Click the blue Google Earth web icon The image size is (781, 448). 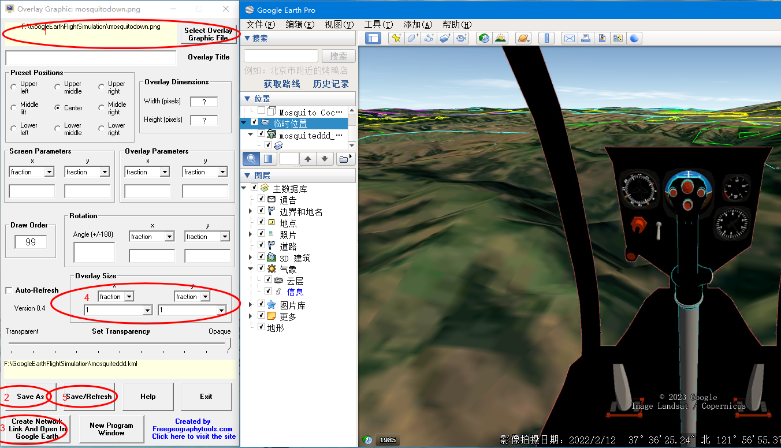634,38
